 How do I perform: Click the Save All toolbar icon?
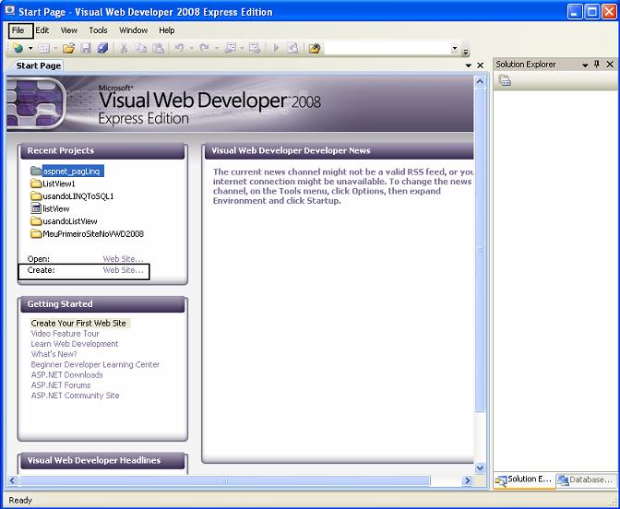pyautogui.click(x=102, y=48)
